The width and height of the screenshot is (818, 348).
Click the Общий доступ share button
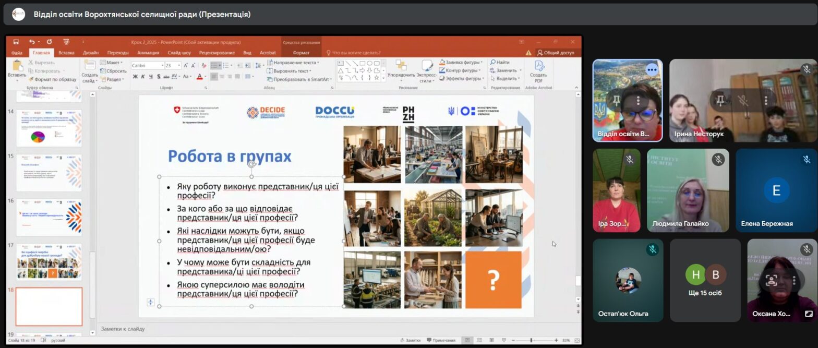click(x=555, y=53)
